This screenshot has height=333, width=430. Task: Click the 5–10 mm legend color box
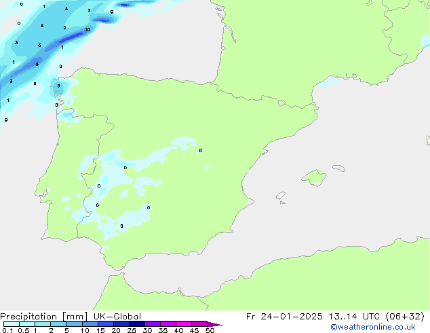74,324
